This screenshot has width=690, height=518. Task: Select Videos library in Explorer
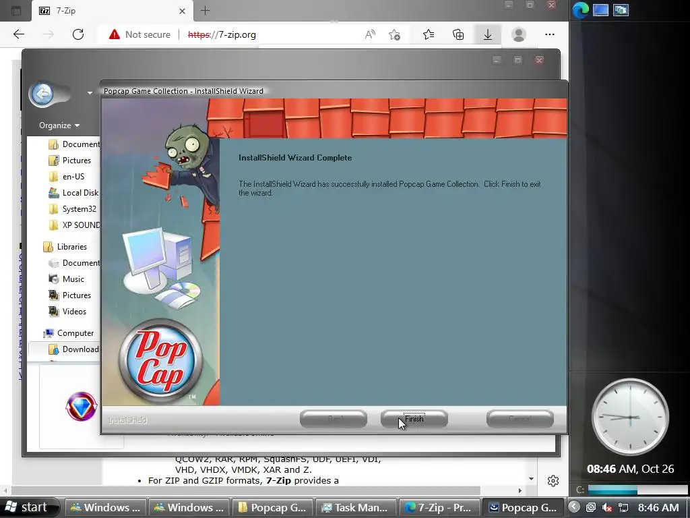pyautogui.click(x=67, y=312)
